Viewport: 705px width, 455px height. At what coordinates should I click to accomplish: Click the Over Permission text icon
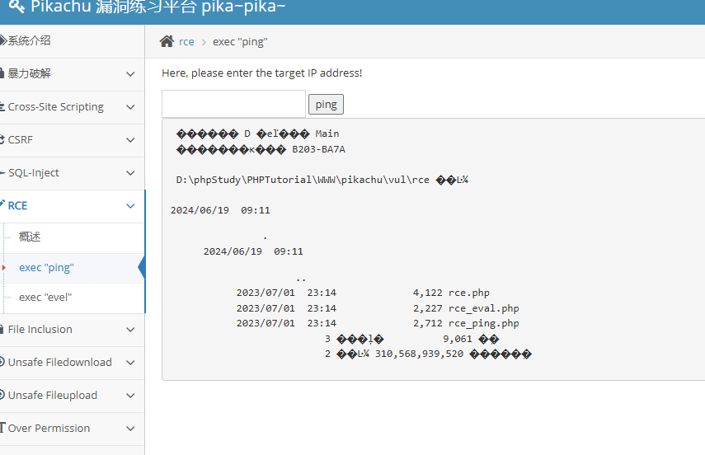2,428
